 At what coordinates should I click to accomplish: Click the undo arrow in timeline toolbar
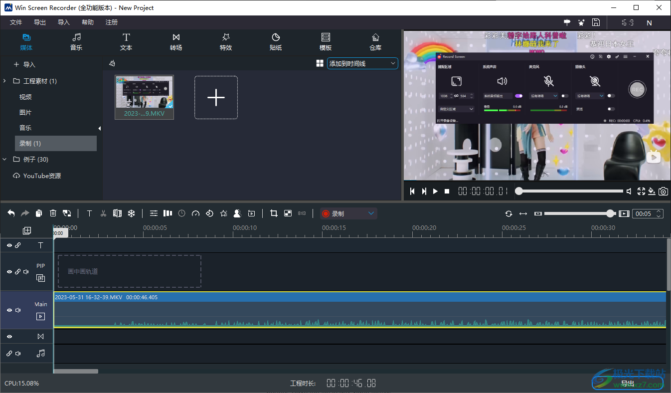11,213
